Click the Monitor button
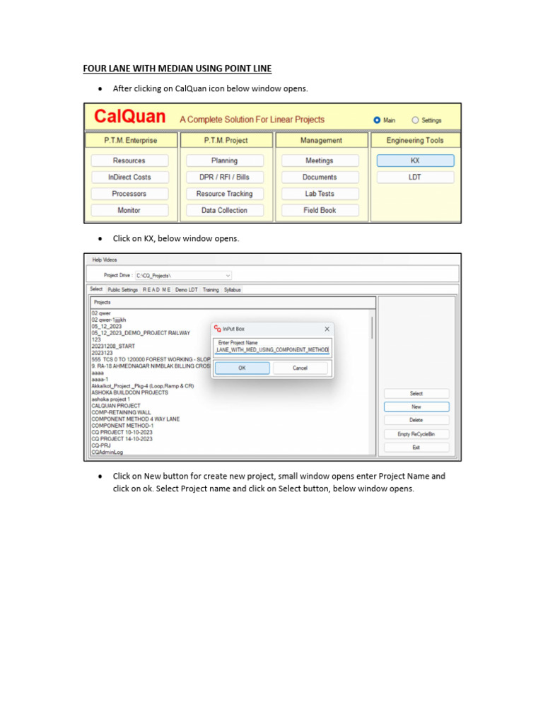543x724 pixels. (x=129, y=210)
